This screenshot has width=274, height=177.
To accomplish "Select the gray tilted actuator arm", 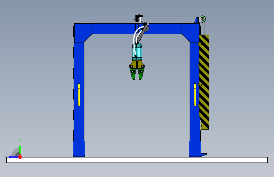I will pos(143,33).
